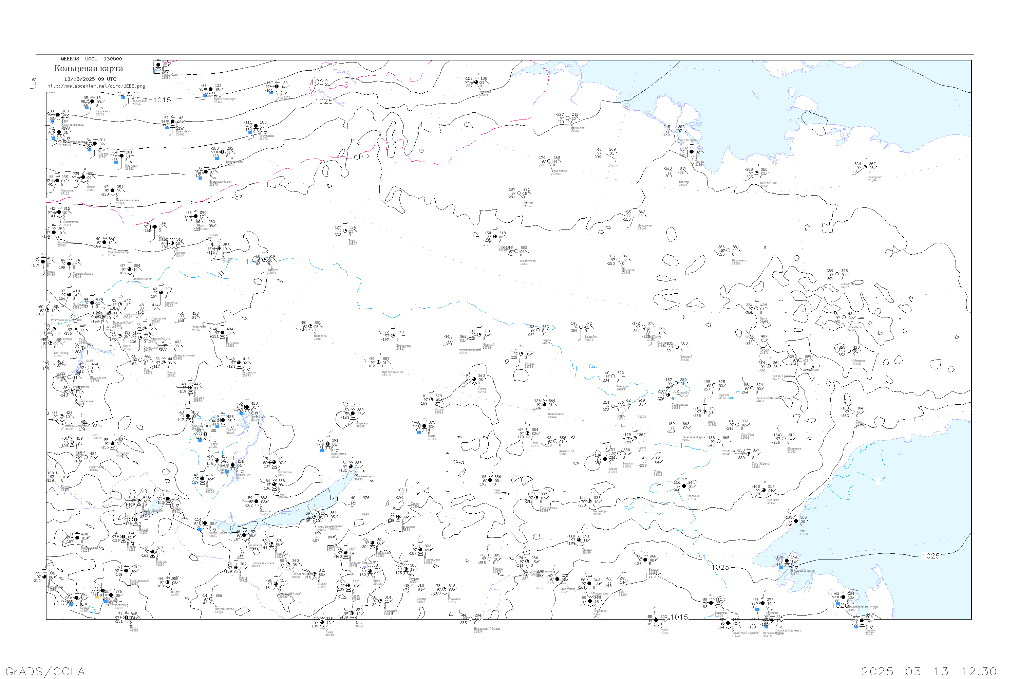This screenshot has height=679, width=1018.
Task: Click the 2025-03-13-12:30 timestamp
Action: [x=929, y=671]
